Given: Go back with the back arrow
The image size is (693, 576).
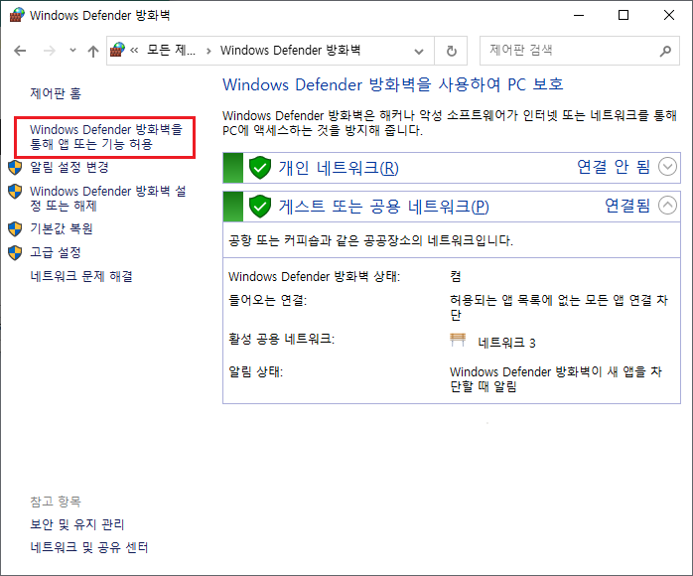Looking at the screenshot, I should click(x=20, y=51).
